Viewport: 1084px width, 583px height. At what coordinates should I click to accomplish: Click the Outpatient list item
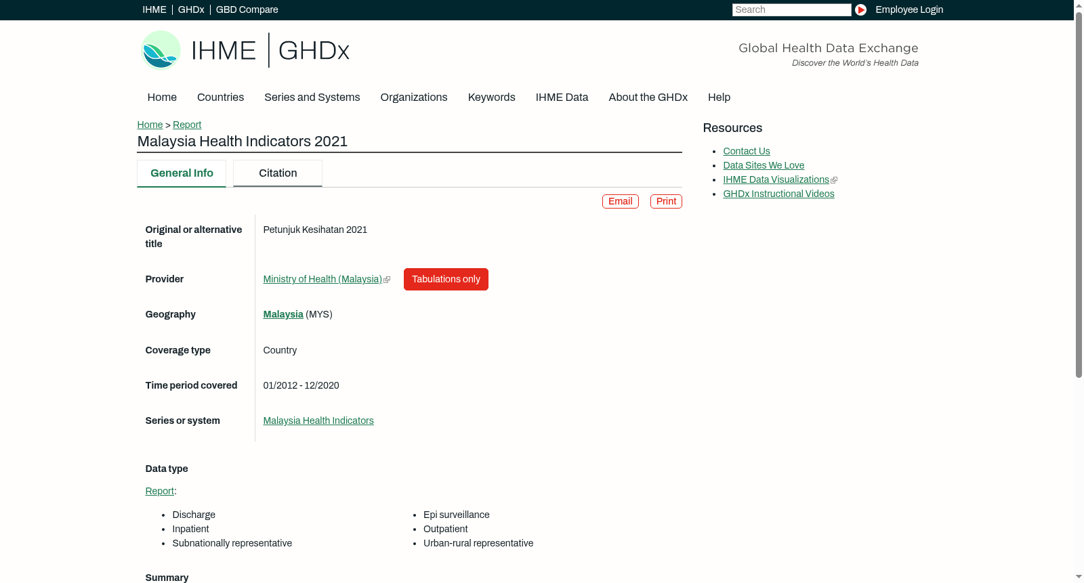coord(446,529)
